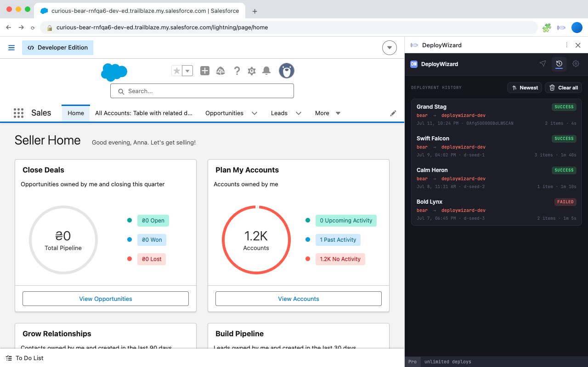Image resolution: width=588 pixels, height=367 pixels.
Task: Click the Total Pipeline donut chart
Action: (63, 240)
